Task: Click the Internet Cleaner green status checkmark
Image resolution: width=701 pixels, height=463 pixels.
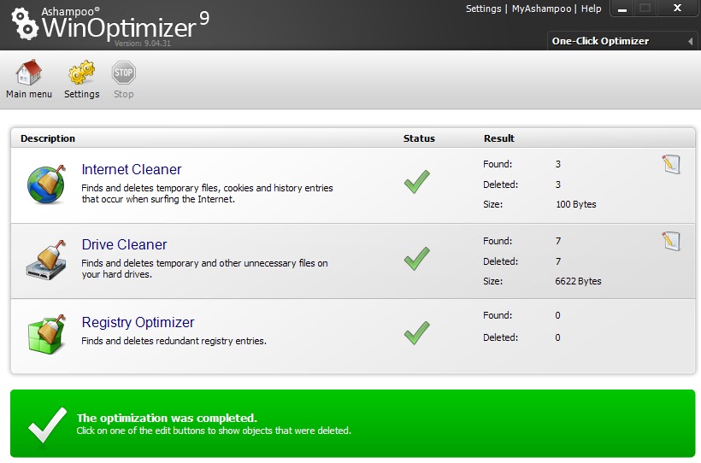Action: (x=416, y=181)
